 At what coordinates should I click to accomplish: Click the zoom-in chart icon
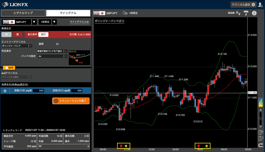[261, 132]
